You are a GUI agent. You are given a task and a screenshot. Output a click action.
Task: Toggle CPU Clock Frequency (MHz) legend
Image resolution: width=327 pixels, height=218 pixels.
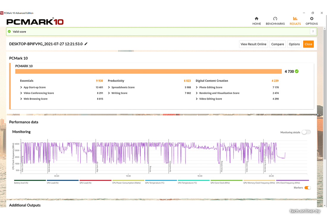click(292, 181)
